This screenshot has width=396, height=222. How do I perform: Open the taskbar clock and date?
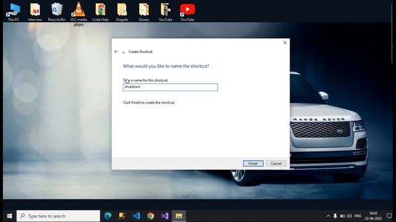pos(373,216)
